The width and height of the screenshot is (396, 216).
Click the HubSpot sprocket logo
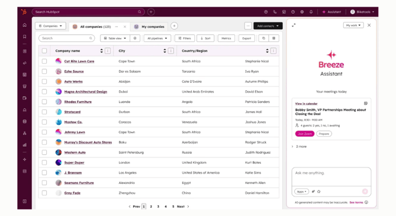tap(24, 12)
